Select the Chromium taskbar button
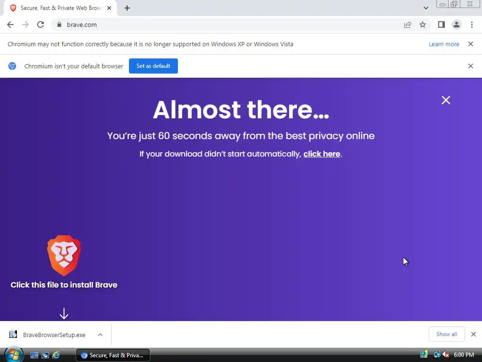482x362 pixels. (113, 355)
